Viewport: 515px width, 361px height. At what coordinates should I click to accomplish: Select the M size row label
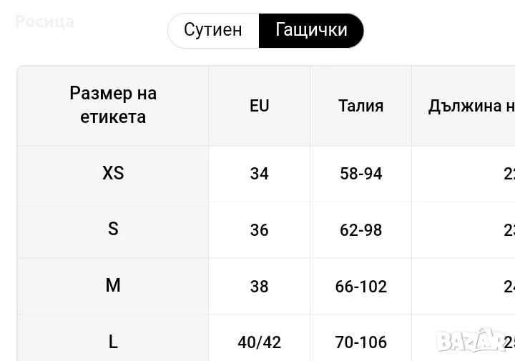click(113, 286)
